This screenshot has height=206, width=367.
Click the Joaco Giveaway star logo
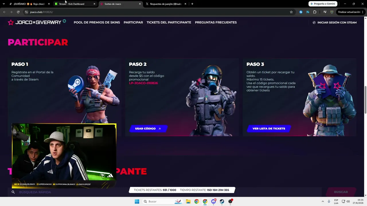[x=11, y=22]
